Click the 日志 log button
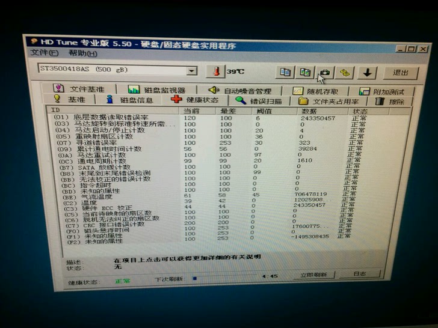The image size is (438, 328). point(359,274)
